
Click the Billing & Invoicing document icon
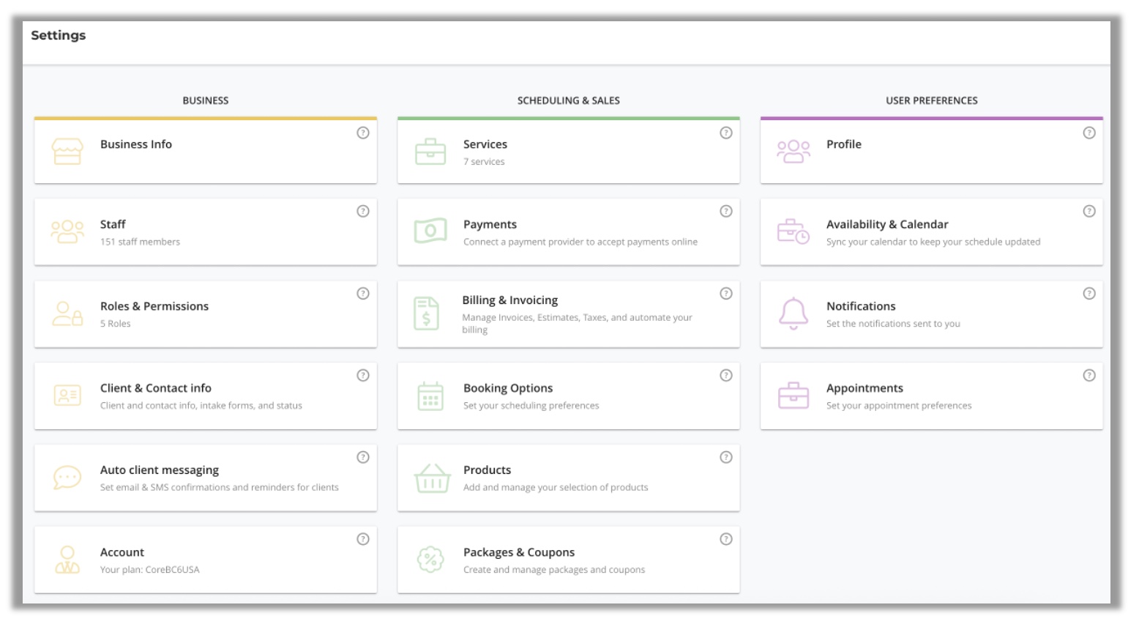pos(427,314)
